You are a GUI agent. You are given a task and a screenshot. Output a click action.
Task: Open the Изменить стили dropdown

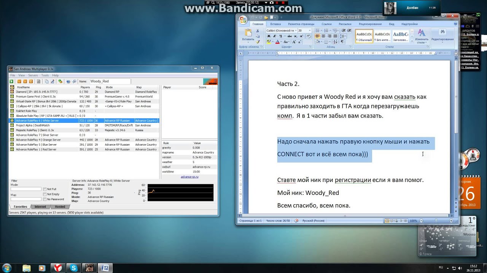coord(422,36)
